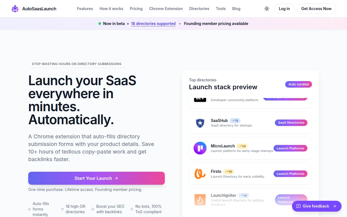347x217 pixels.
Task: Follow the 18 directories supported link
Action: click(x=153, y=24)
